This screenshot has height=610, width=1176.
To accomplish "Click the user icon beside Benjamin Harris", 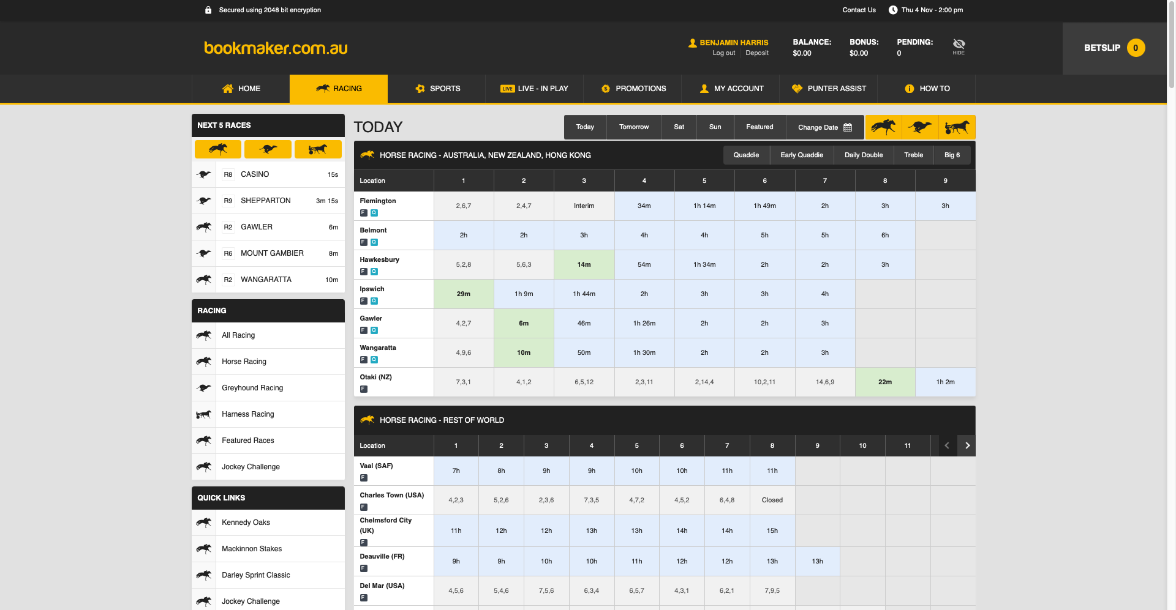I will point(693,43).
